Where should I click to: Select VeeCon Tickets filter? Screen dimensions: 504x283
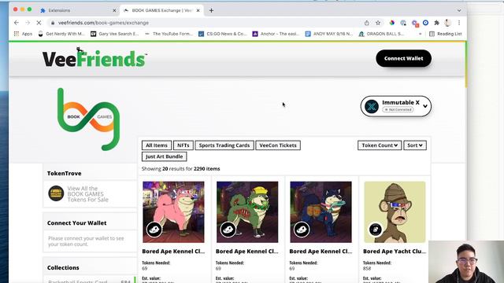pyautogui.click(x=278, y=145)
